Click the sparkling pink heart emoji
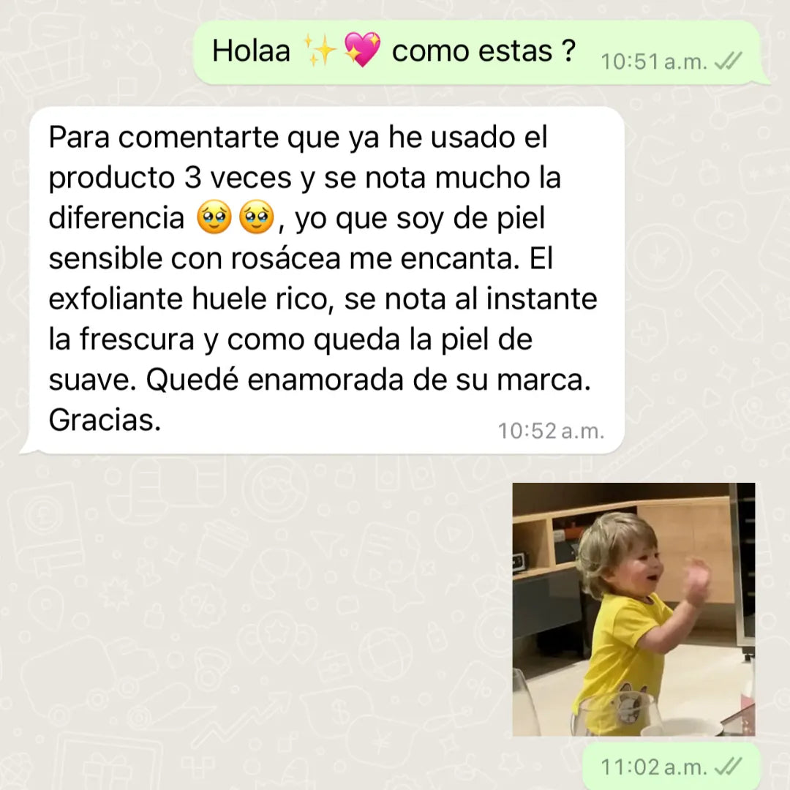The width and height of the screenshot is (790, 790). tap(362, 49)
